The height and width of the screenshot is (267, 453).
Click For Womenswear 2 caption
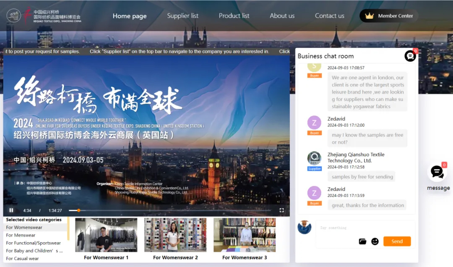(x=175, y=257)
